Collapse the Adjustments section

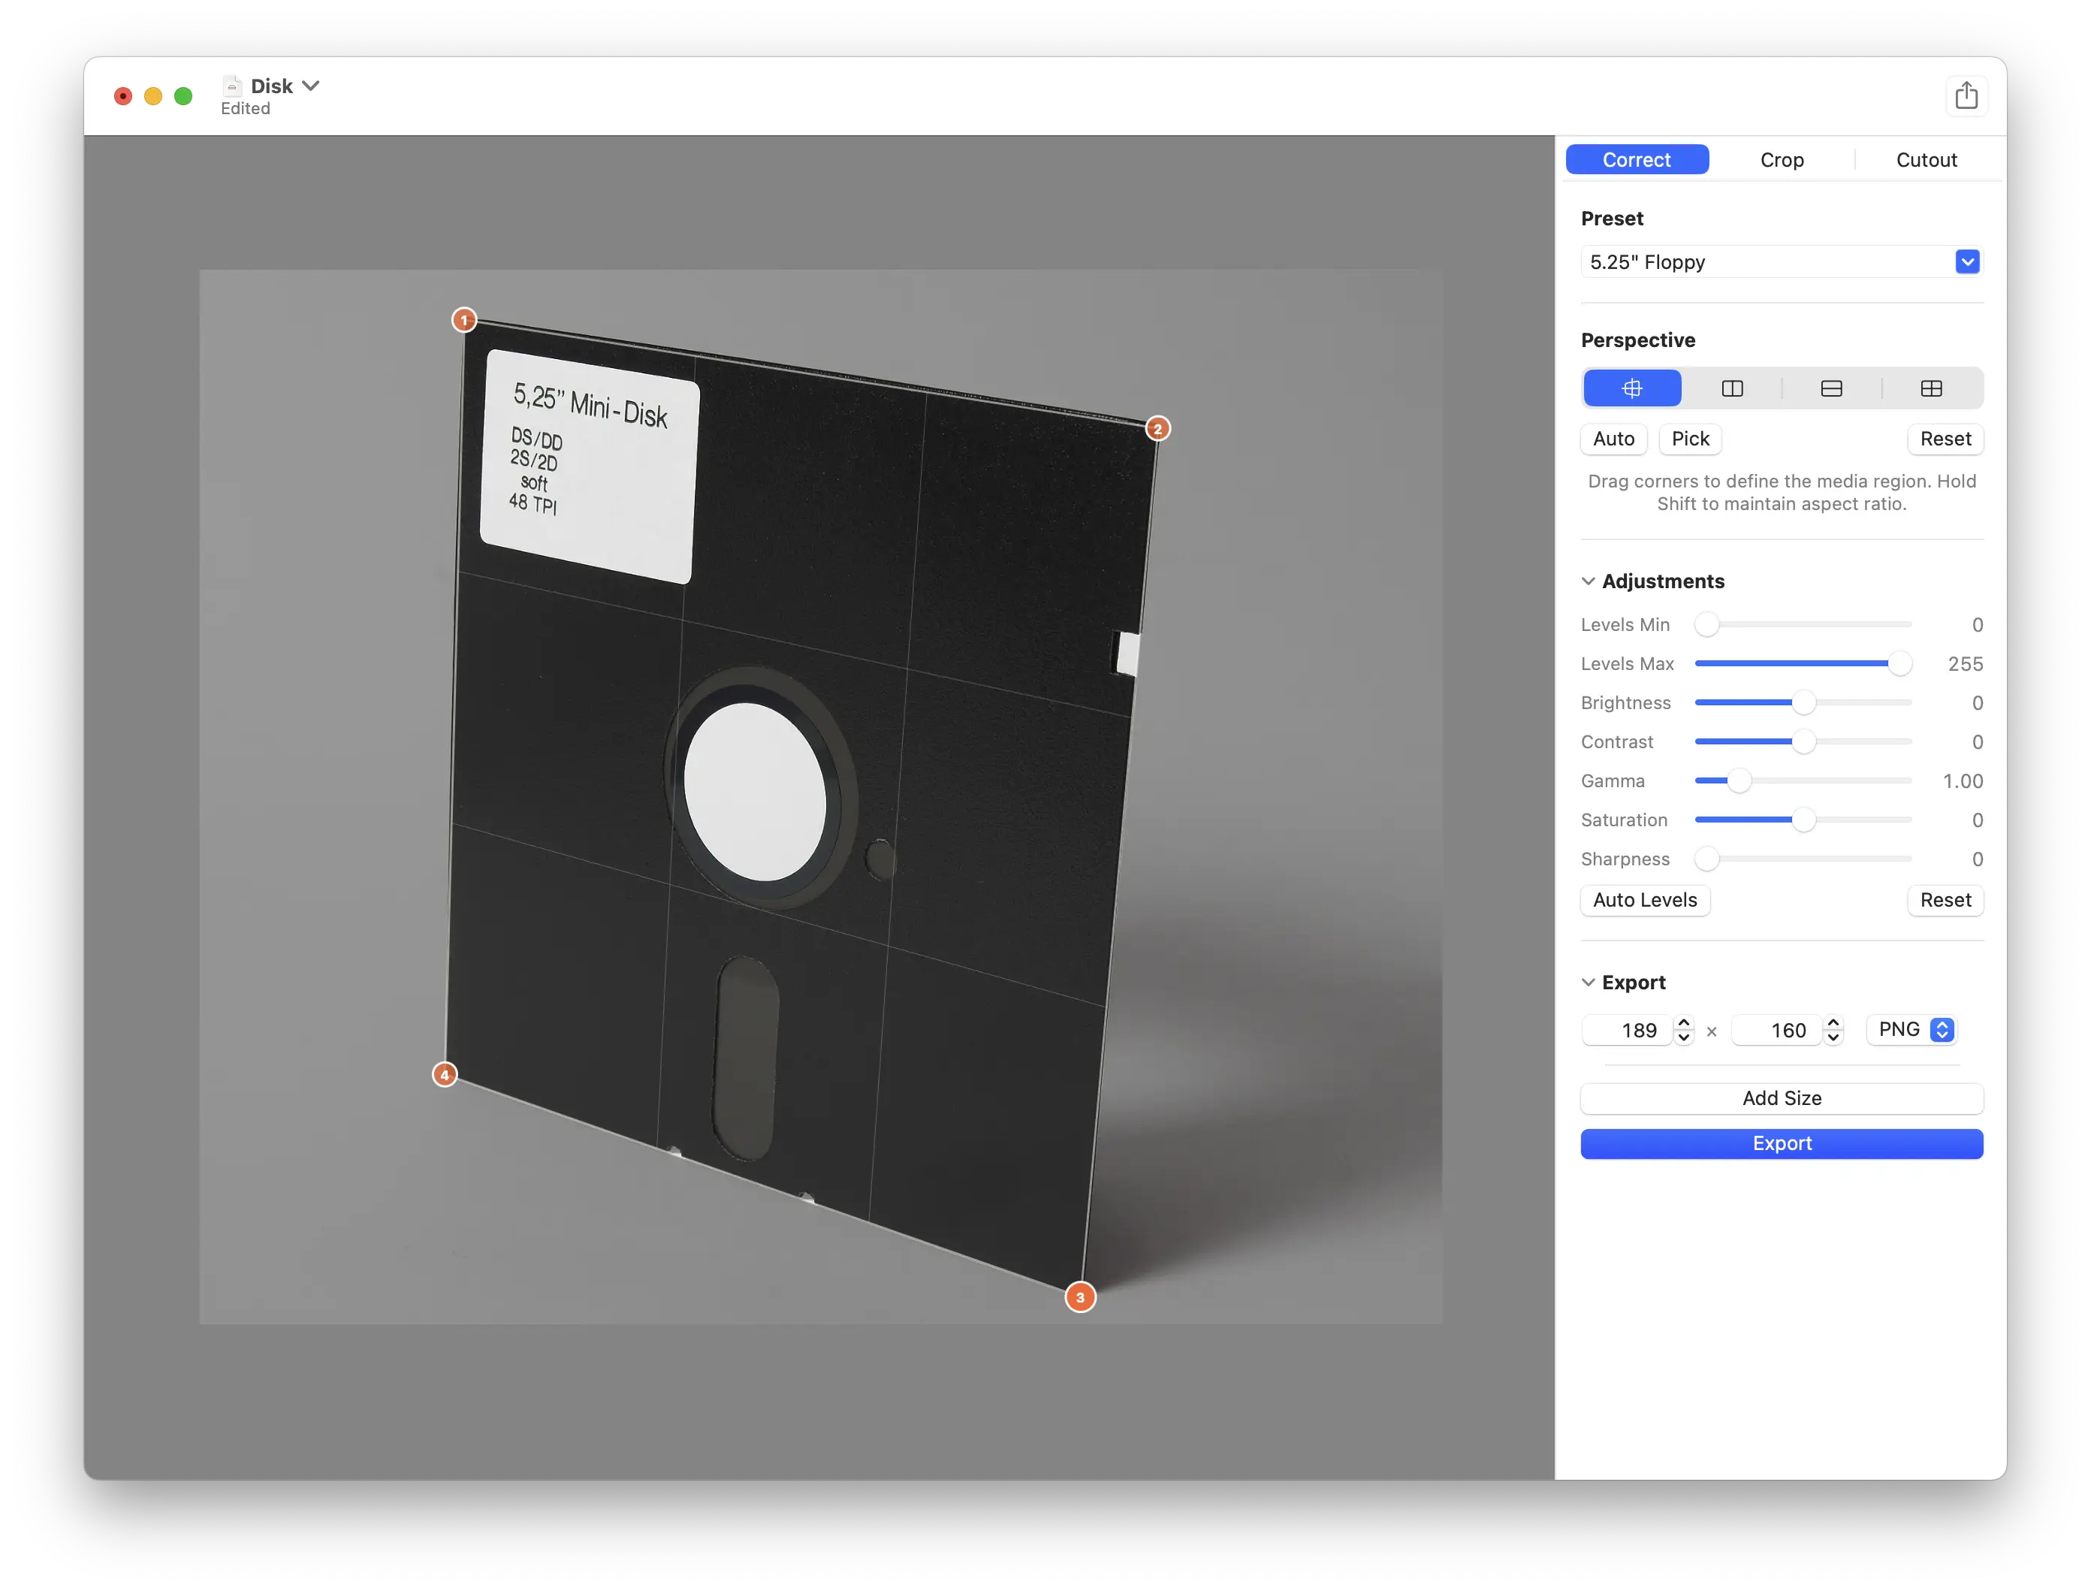pyautogui.click(x=1588, y=581)
